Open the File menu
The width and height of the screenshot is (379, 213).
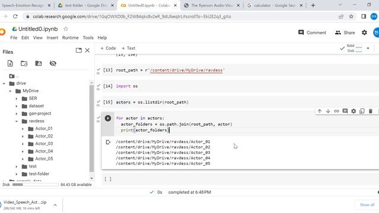click(x=14, y=38)
